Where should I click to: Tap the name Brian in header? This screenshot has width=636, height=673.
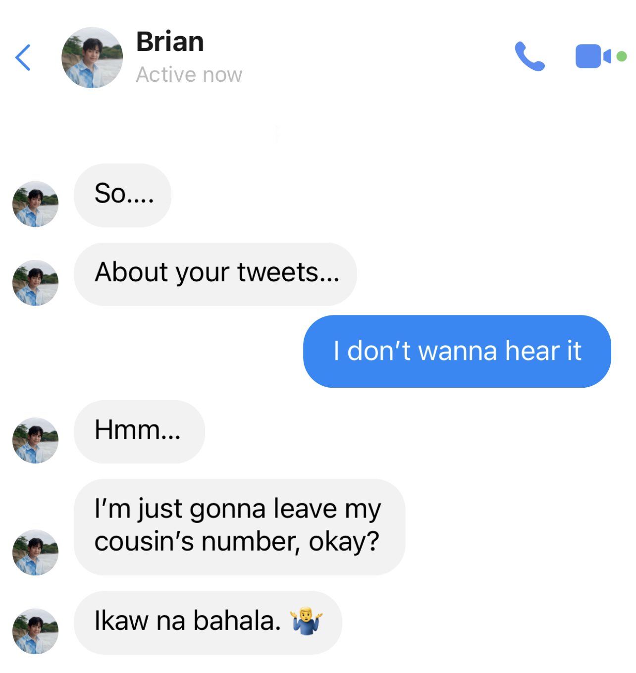pos(170,42)
